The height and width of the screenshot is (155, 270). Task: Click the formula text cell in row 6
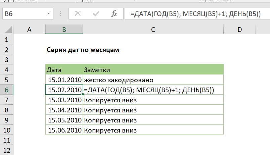click(x=153, y=90)
